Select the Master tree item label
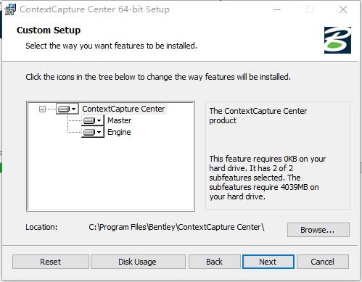This screenshot has width=362, height=282. [x=120, y=120]
